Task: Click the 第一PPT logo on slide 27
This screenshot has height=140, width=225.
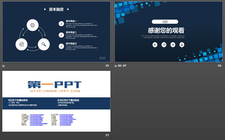Action: [x=54, y=84]
